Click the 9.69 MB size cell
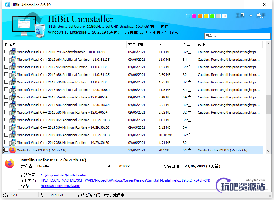The image size is (274, 200). (164, 75)
